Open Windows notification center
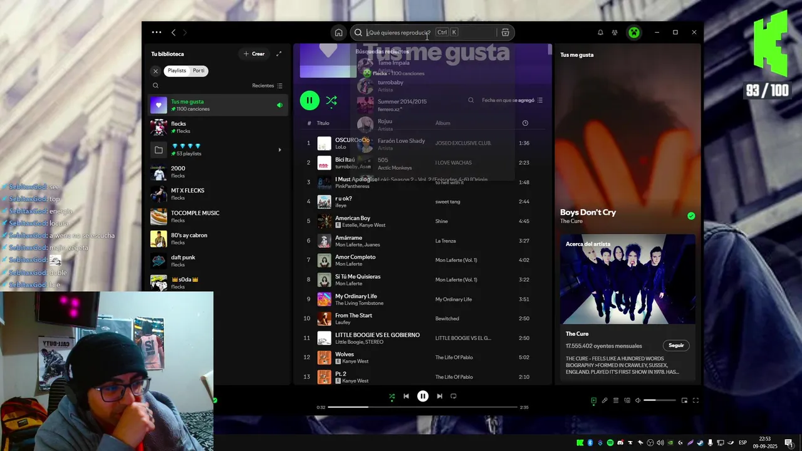This screenshot has height=451, width=802. pyautogui.click(x=788, y=443)
